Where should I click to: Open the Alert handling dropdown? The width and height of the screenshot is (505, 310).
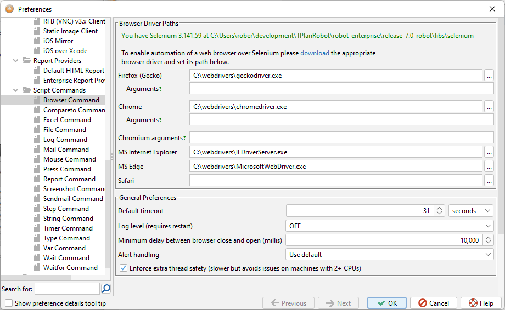pos(389,254)
